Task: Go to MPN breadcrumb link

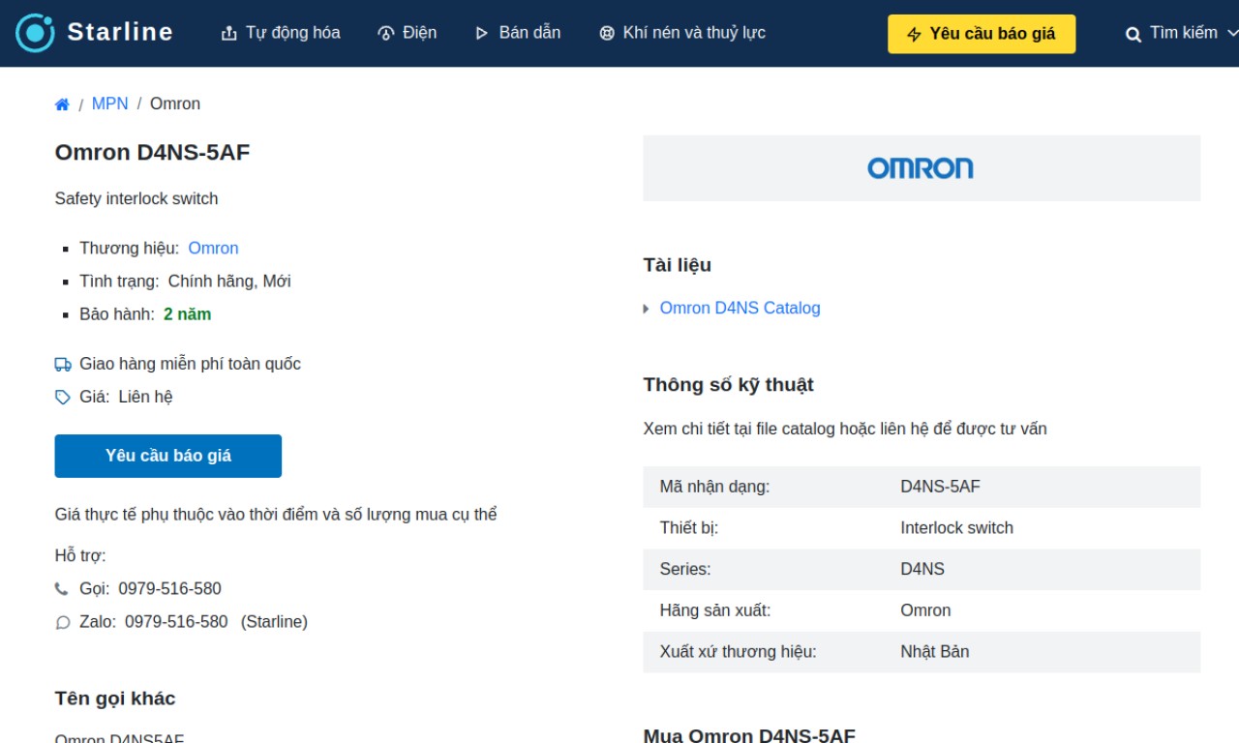Action: tap(109, 104)
